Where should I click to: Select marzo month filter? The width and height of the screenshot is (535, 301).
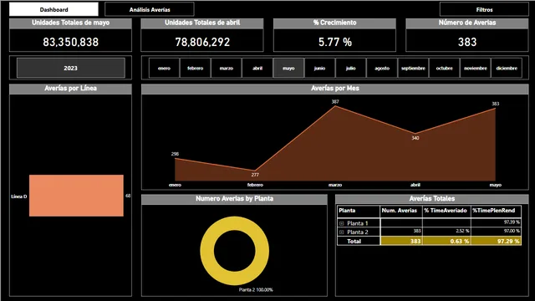point(227,69)
